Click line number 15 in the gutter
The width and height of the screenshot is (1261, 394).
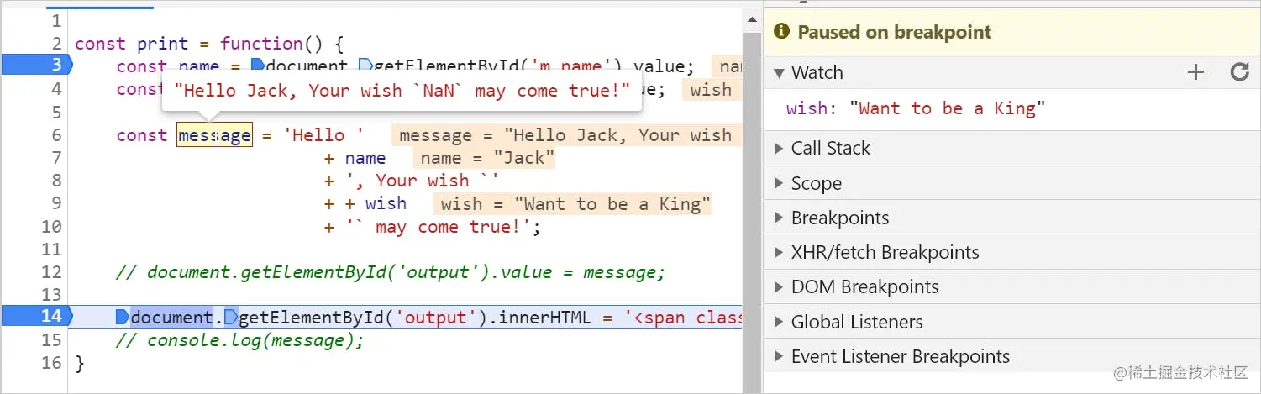(52, 340)
